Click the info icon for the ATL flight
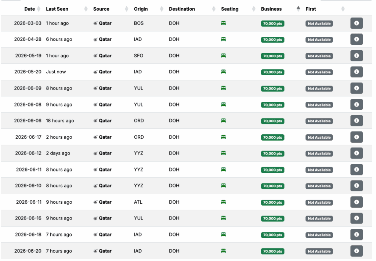Image resolution: width=376 pixels, height=261 pixels. click(357, 202)
